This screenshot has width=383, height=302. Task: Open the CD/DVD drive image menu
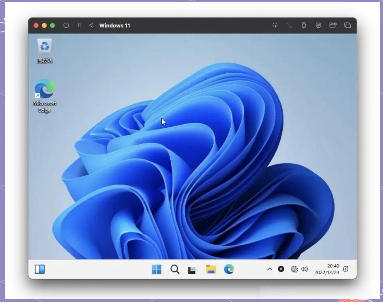click(x=318, y=25)
